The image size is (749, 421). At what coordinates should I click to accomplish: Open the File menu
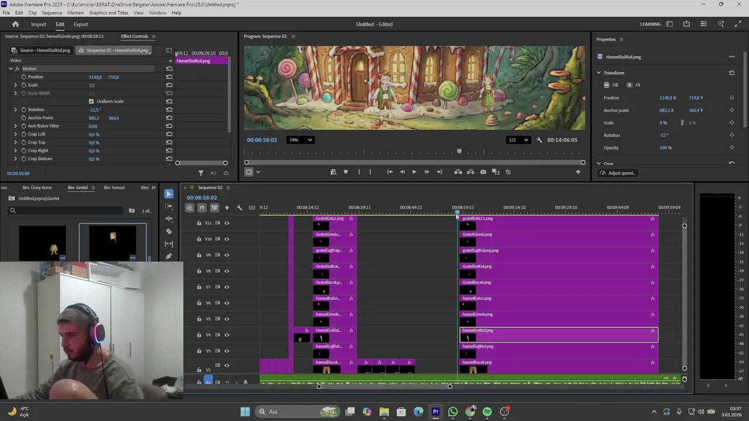(6, 12)
